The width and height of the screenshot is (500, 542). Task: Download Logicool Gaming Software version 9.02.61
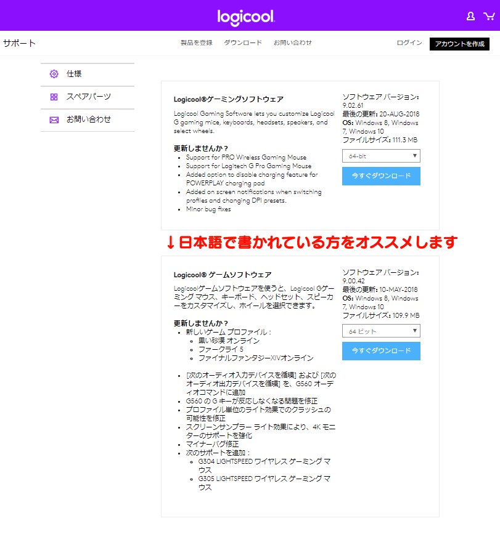(x=381, y=176)
